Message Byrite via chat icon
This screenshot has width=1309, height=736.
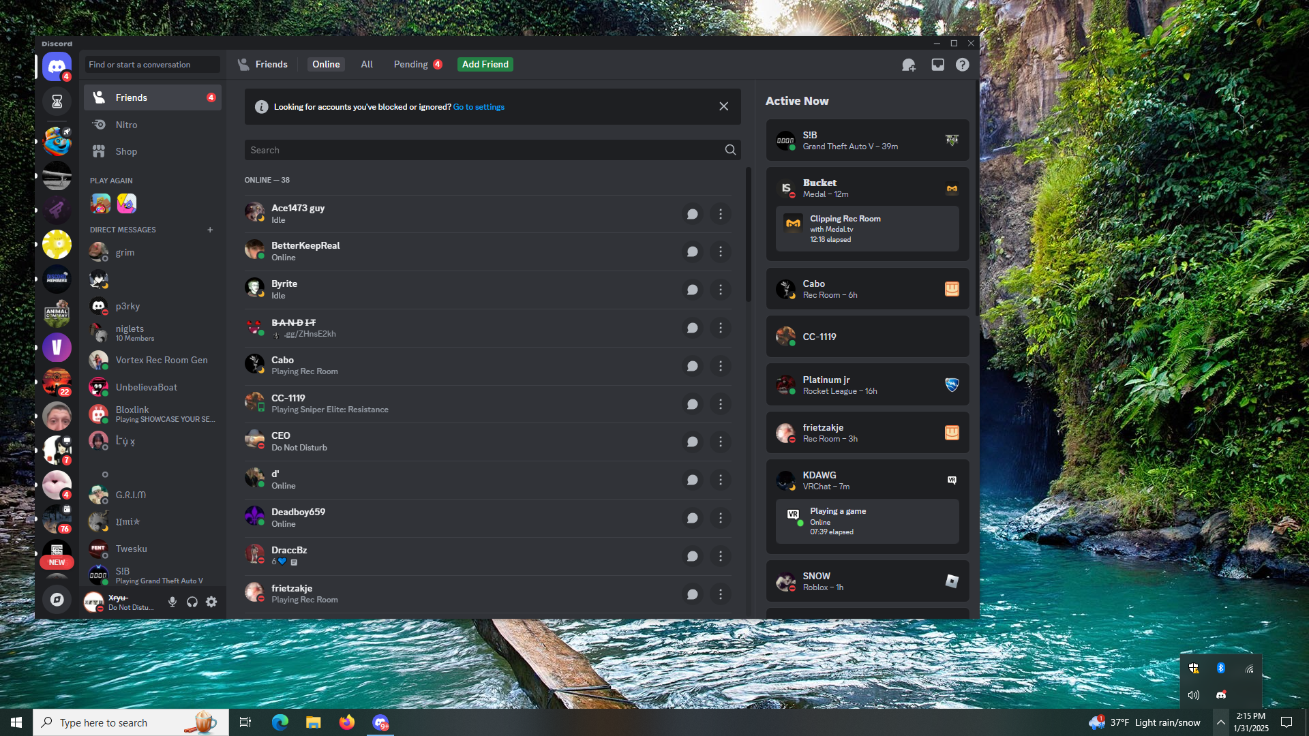click(692, 290)
